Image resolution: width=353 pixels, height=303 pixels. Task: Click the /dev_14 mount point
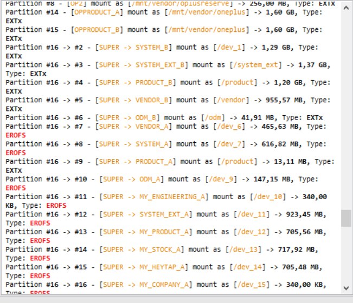(x=248, y=267)
